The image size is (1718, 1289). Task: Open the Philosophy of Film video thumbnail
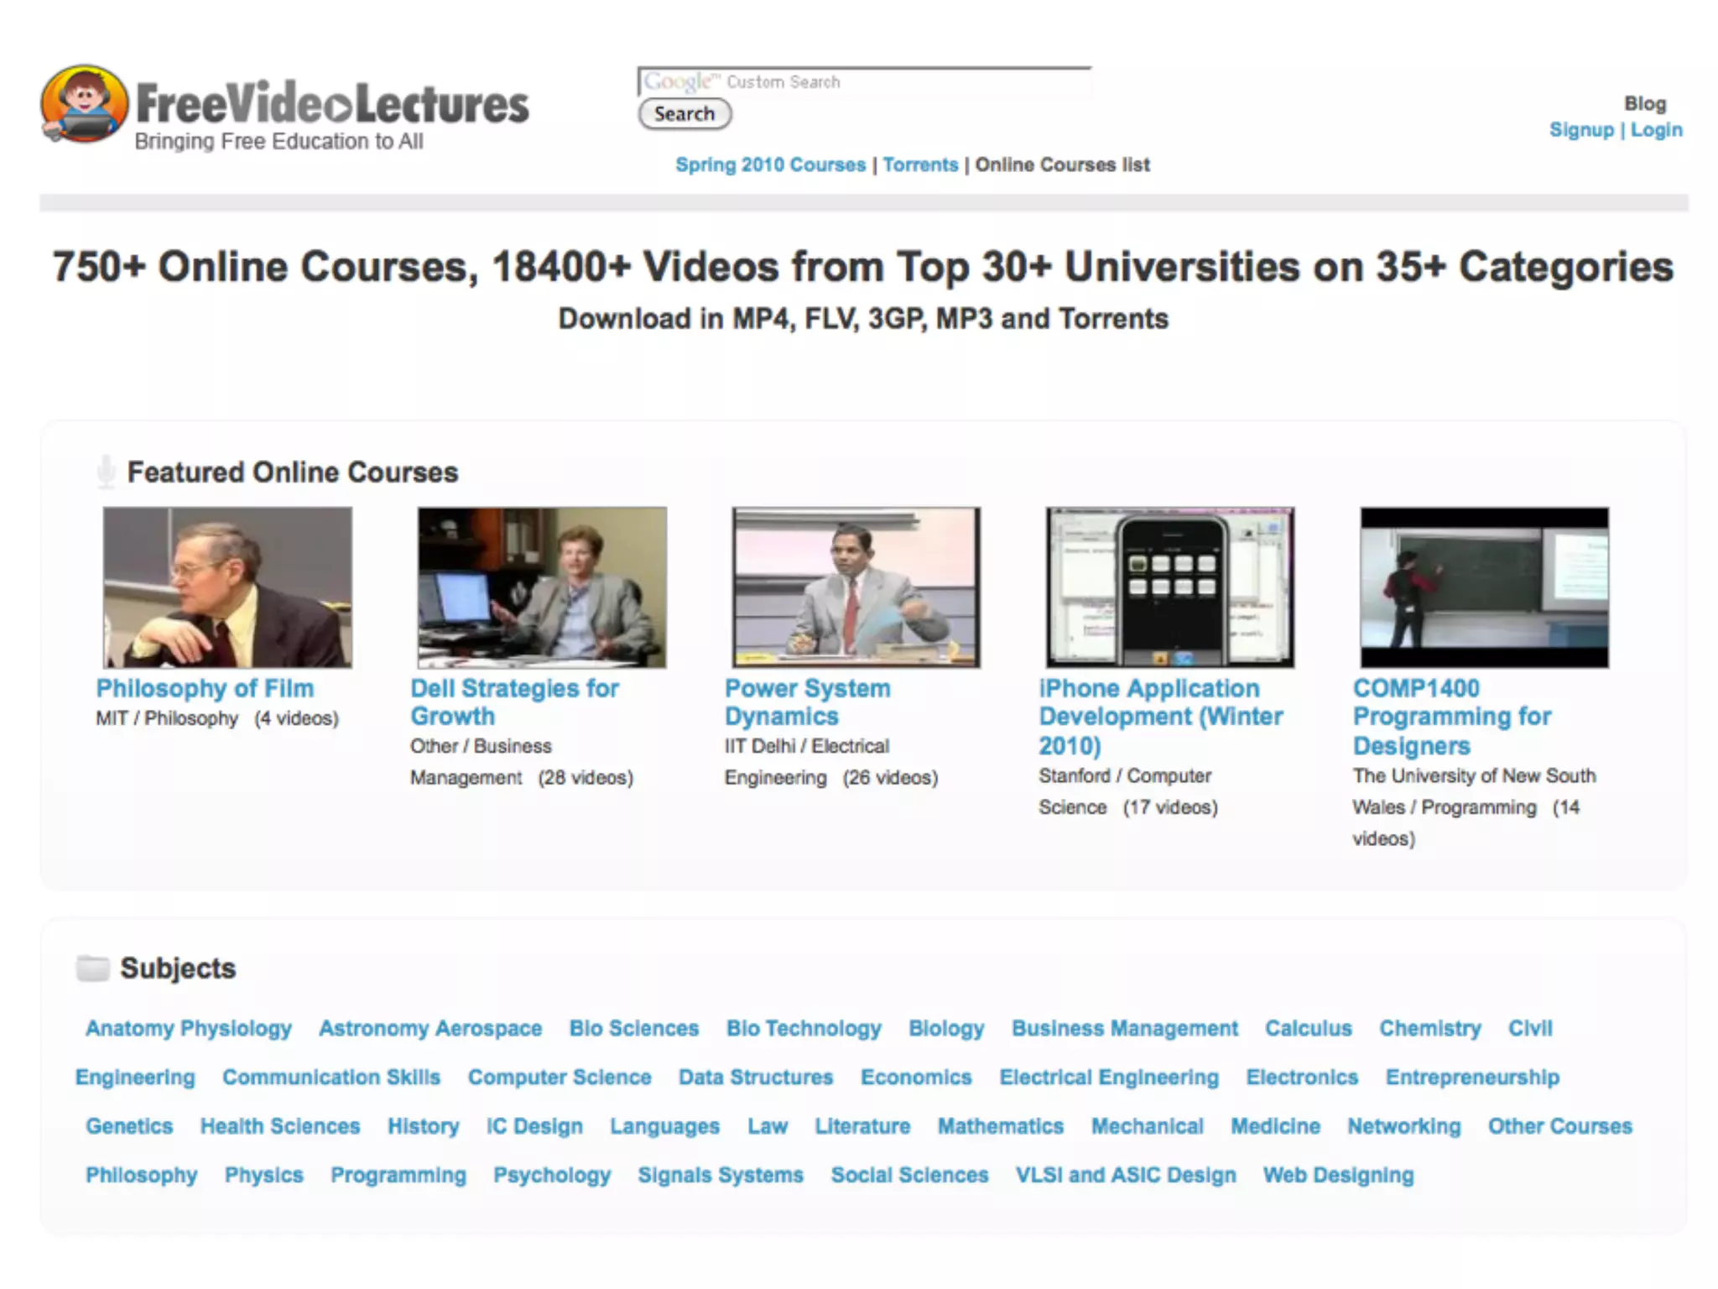coord(227,587)
